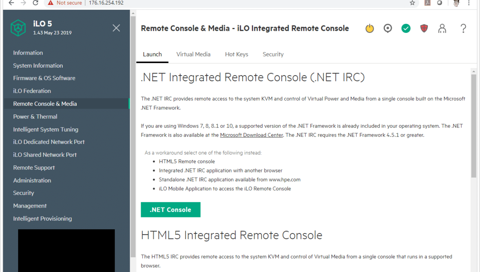
Task: Click the remote console preview thumbnail
Action: [66, 251]
